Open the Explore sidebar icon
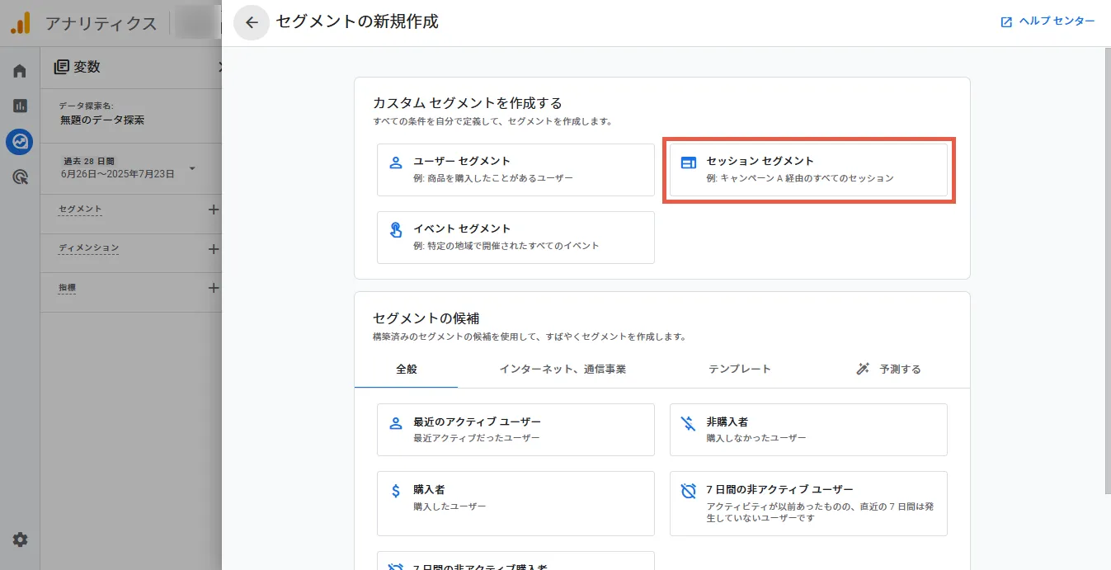The image size is (1111, 570). tap(20, 142)
